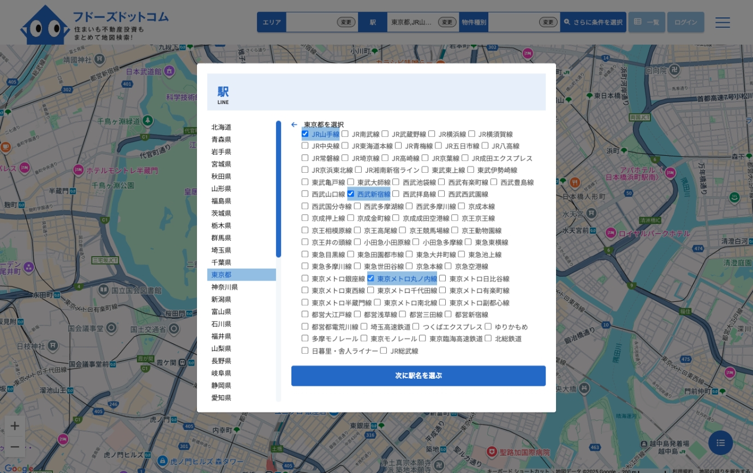Open the round list icon button
This screenshot has height=473, width=753.
(720, 442)
